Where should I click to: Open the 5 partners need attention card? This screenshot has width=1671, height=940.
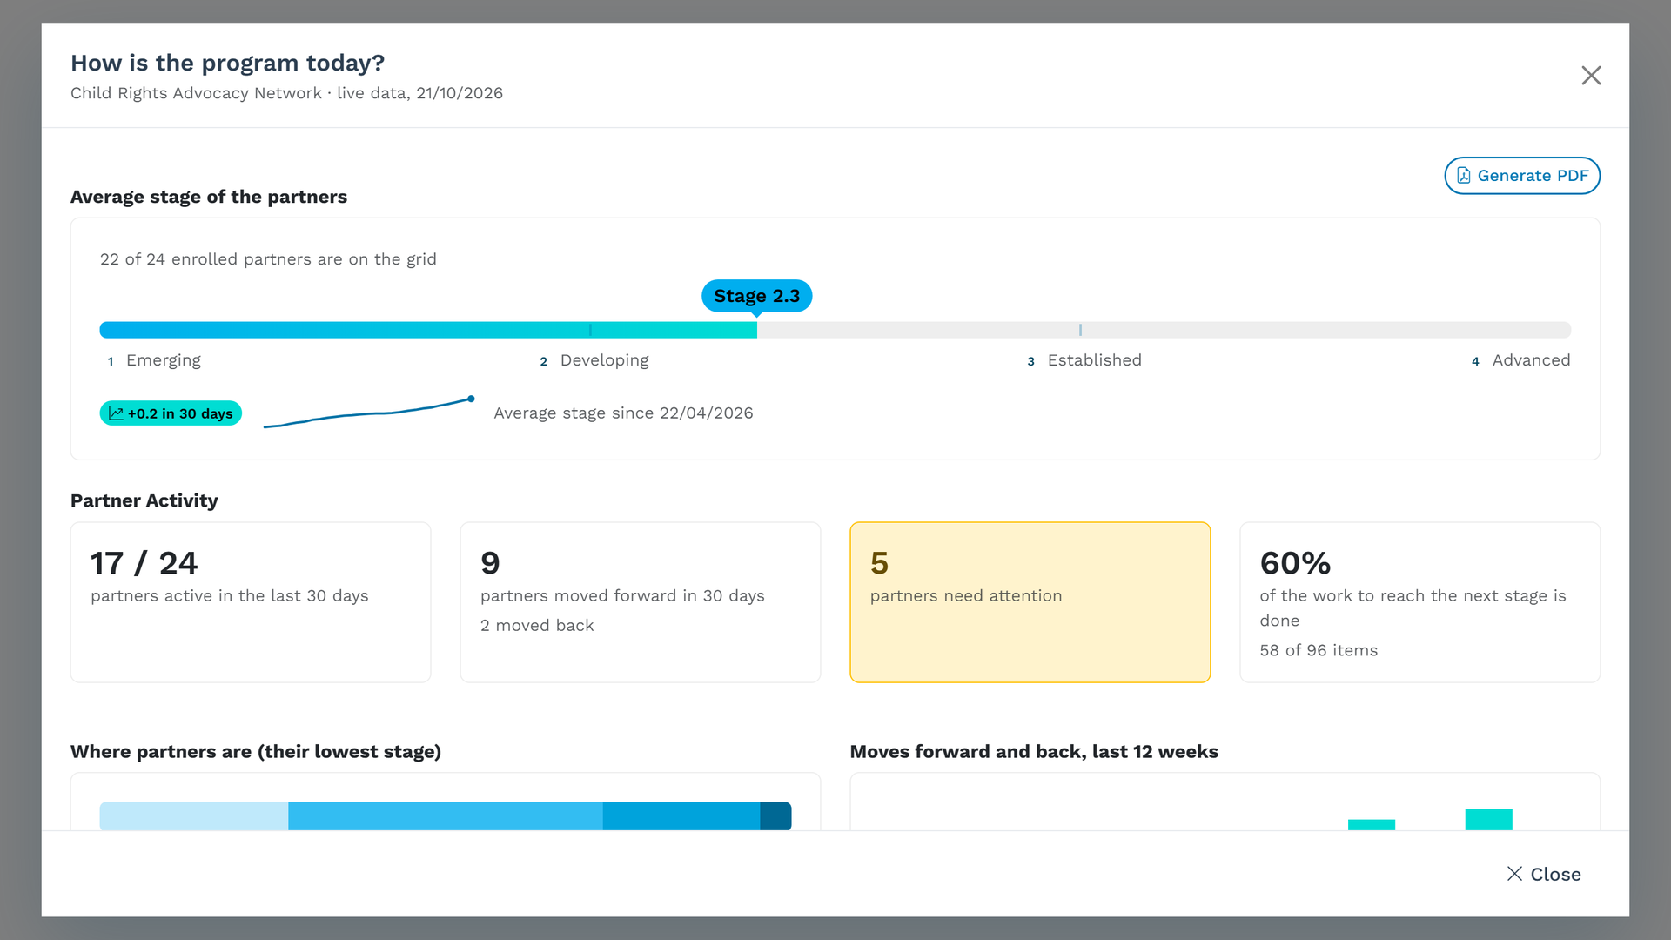coord(1030,602)
